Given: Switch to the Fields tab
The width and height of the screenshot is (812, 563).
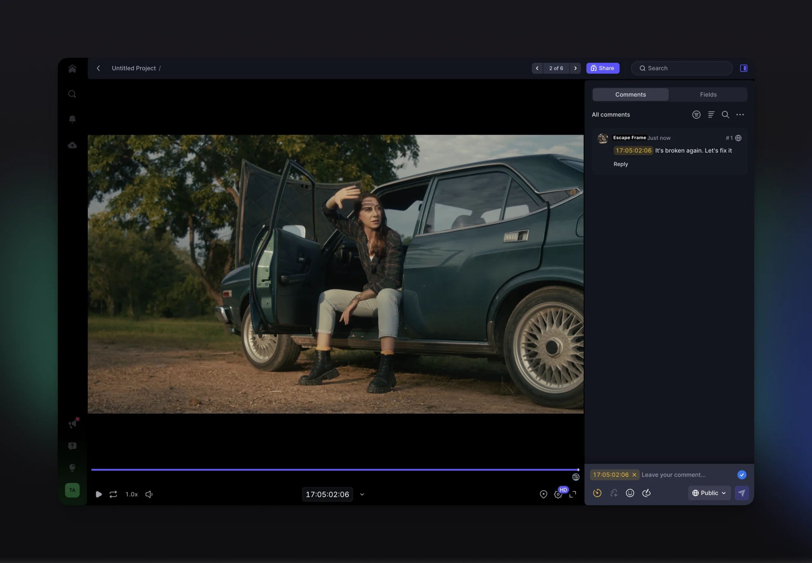Looking at the screenshot, I should tap(708, 94).
